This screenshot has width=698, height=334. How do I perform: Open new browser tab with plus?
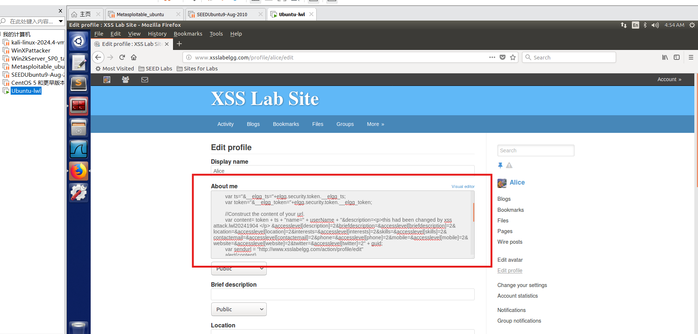point(179,44)
